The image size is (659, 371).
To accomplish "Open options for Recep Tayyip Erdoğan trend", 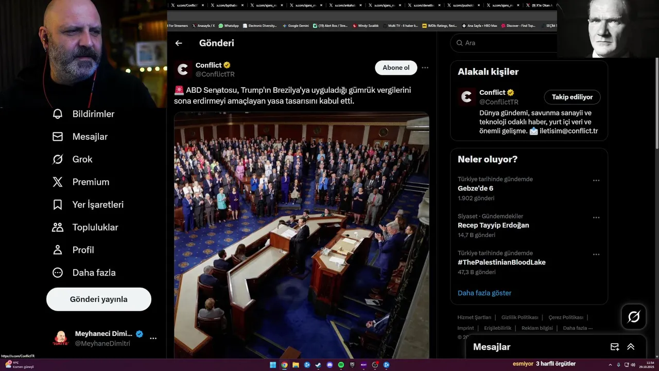I will pyautogui.click(x=596, y=217).
